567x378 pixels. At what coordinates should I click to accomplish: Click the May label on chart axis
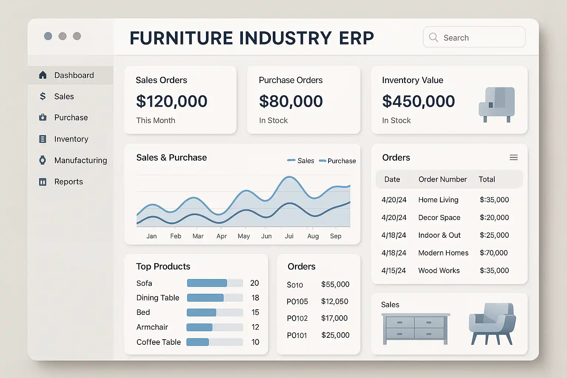click(244, 236)
